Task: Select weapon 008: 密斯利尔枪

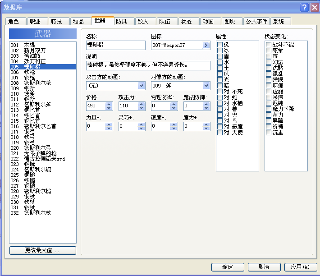Action: pyautogui.click(x=43, y=83)
